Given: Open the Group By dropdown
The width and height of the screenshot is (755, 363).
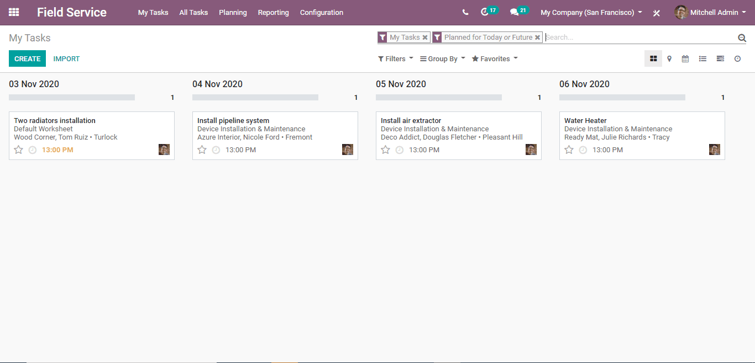Looking at the screenshot, I should click(x=442, y=58).
